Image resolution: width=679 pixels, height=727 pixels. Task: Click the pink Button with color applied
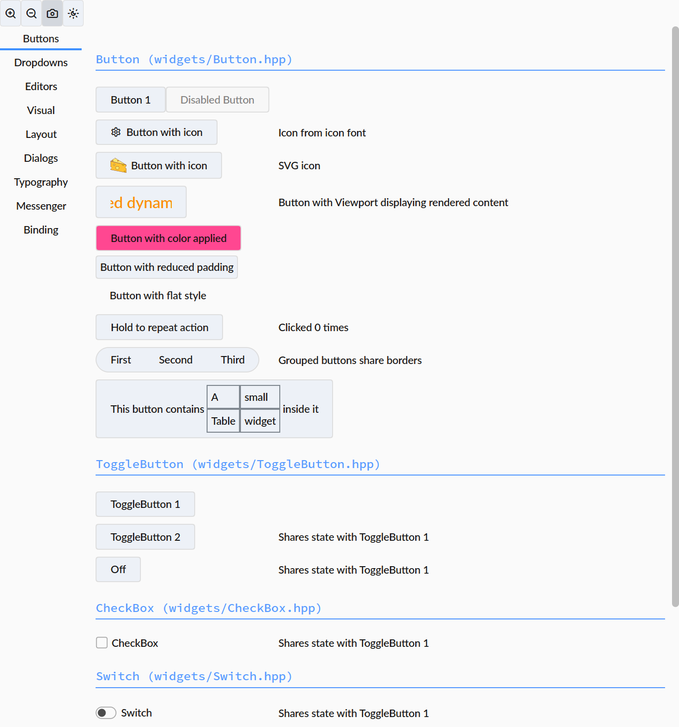(168, 238)
